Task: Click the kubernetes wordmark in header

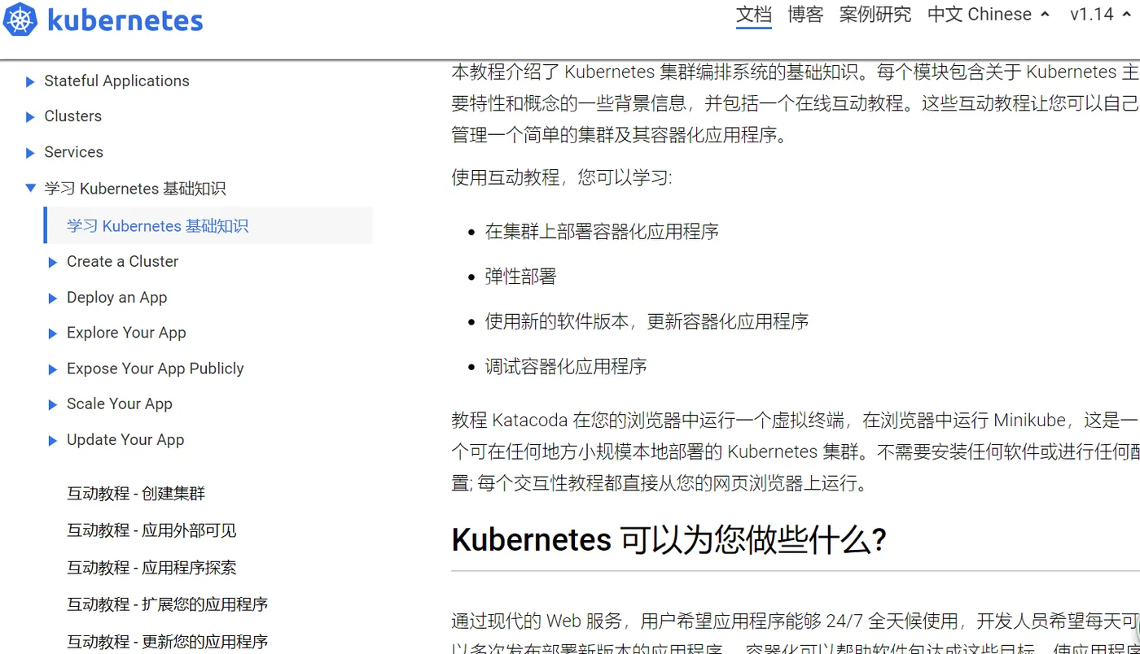Action: [125, 20]
